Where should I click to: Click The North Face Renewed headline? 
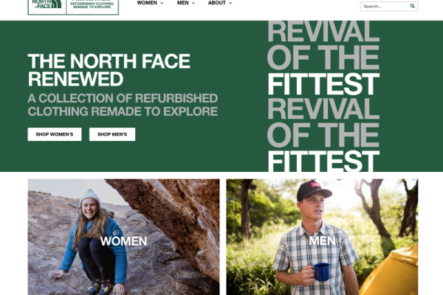pyautogui.click(x=109, y=70)
